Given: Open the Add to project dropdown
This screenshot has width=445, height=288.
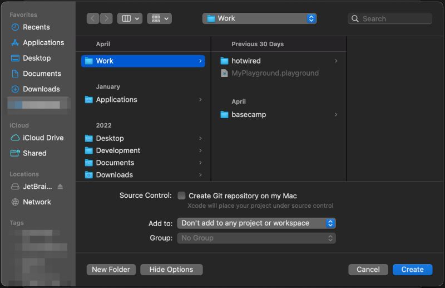Looking at the screenshot, I should point(256,223).
